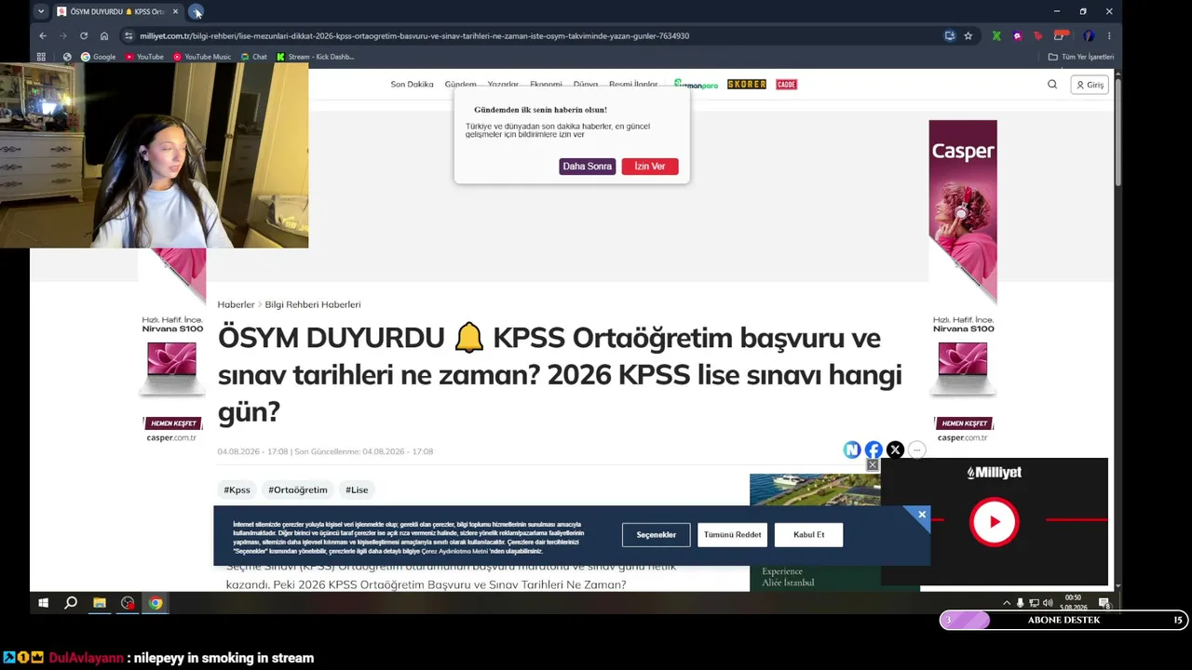
Task: Select the #Kpss tag
Action: click(237, 489)
